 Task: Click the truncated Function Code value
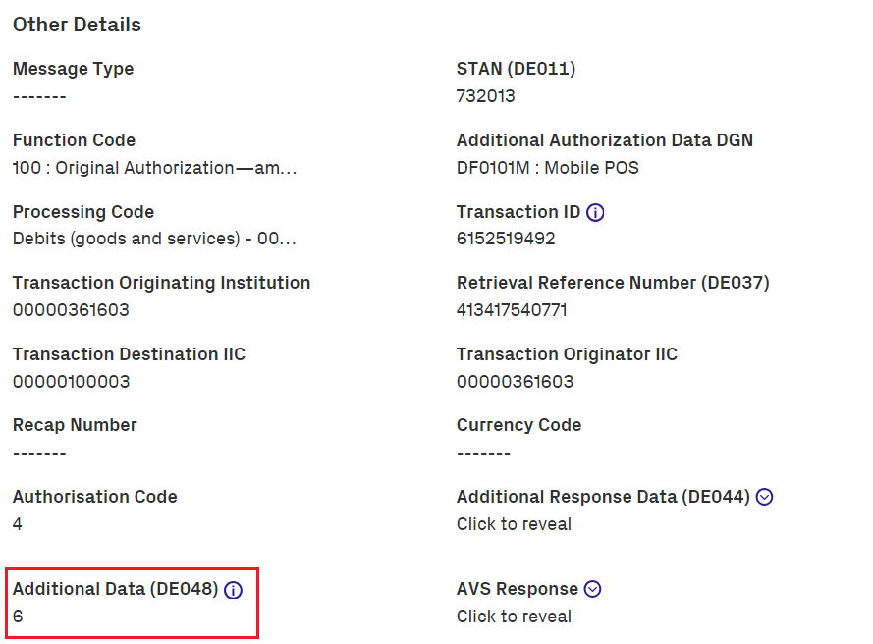(154, 168)
